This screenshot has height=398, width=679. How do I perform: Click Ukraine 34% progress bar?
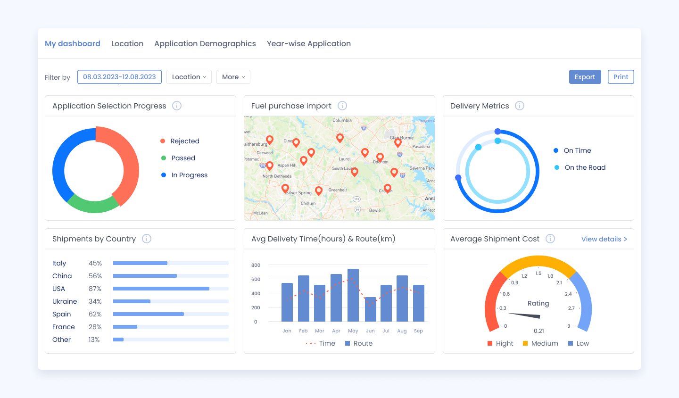click(171, 301)
